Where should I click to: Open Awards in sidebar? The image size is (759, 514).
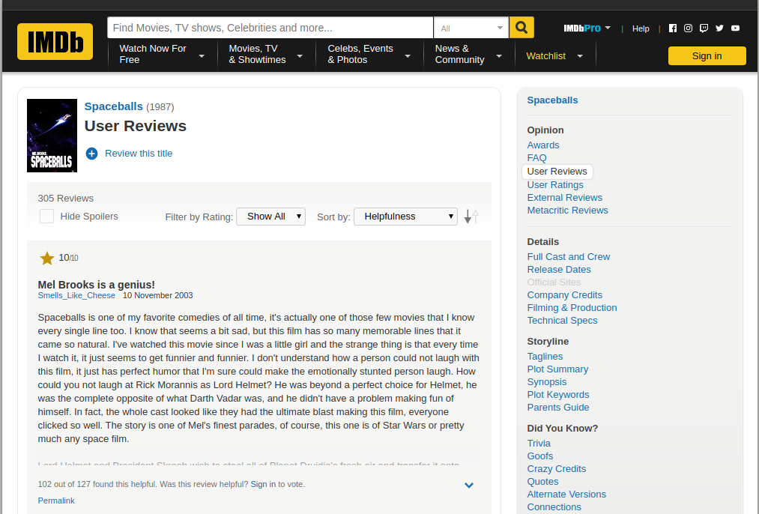point(543,145)
